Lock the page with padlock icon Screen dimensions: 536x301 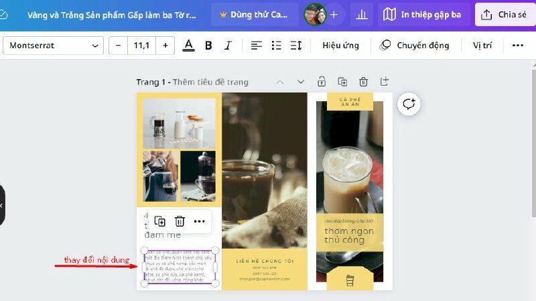322,82
